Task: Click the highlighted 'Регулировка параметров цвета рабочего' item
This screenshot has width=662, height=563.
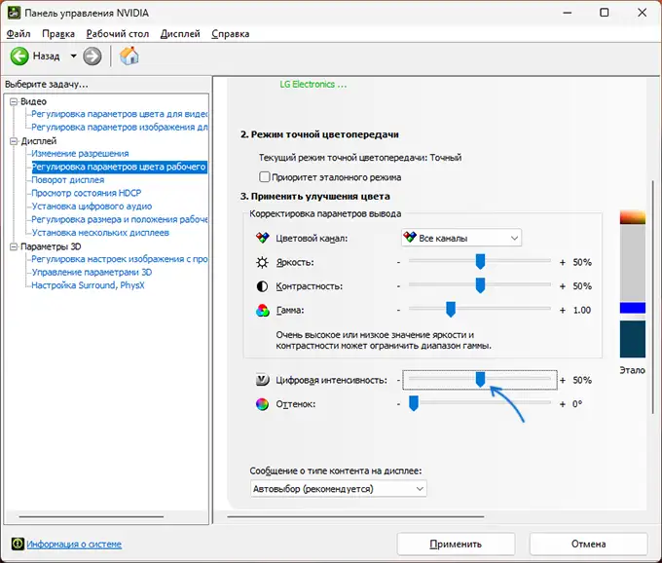Action: coord(120,167)
